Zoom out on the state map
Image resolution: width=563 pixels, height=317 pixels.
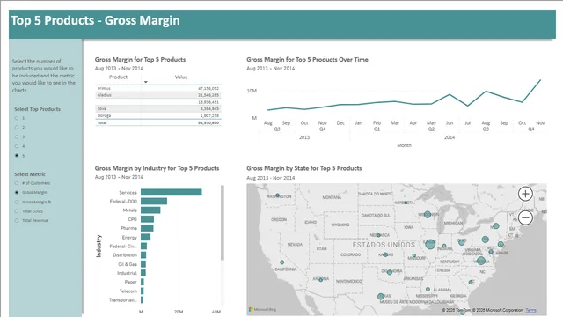pyautogui.click(x=525, y=217)
